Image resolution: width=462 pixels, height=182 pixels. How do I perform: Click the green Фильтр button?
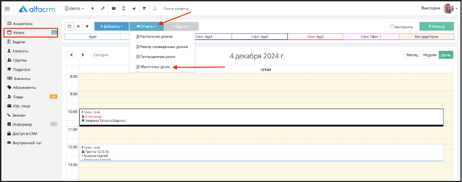click(x=437, y=26)
